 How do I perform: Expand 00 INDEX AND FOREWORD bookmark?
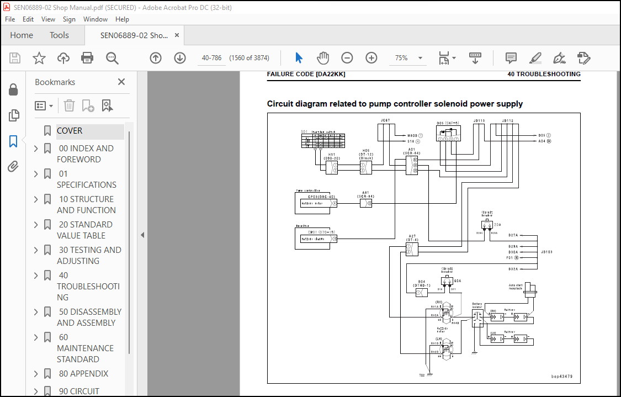pos(36,149)
